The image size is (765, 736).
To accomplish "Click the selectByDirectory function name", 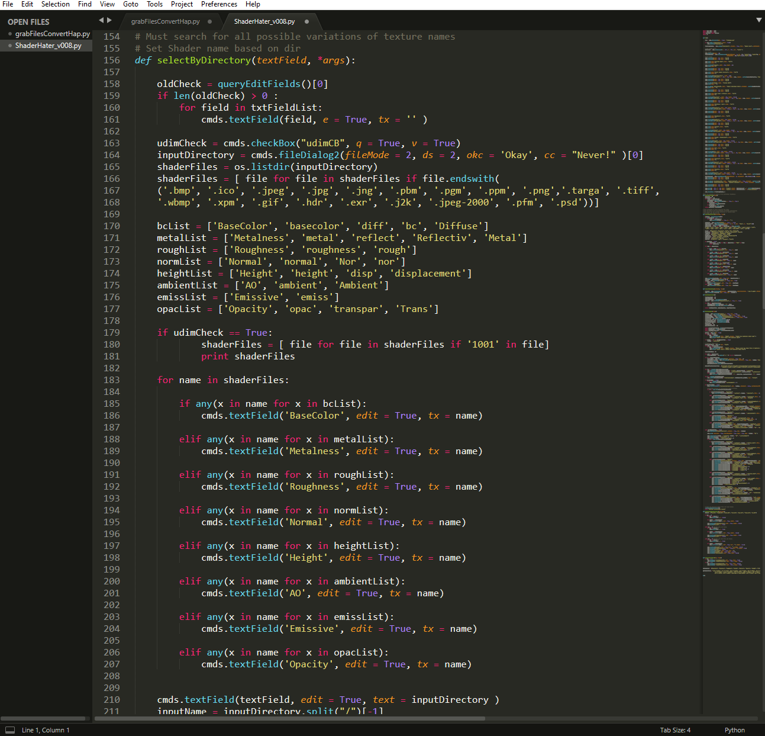I will (204, 60).
